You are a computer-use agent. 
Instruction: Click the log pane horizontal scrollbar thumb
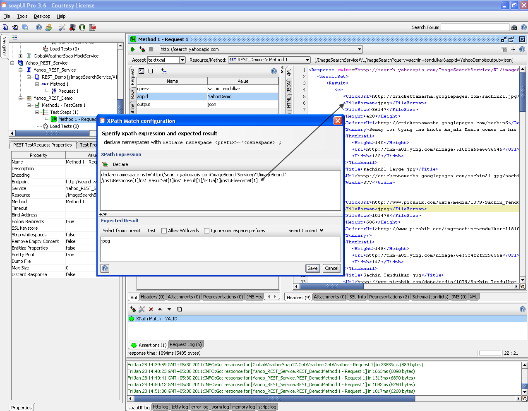274,399
